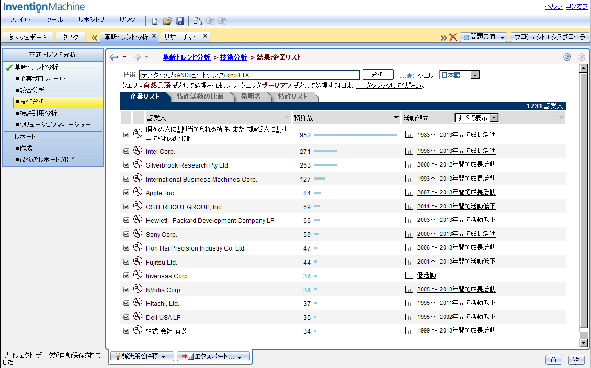Click the search icon beside Dell USA LP
The image size is (591, 368).
pos(138,316)
